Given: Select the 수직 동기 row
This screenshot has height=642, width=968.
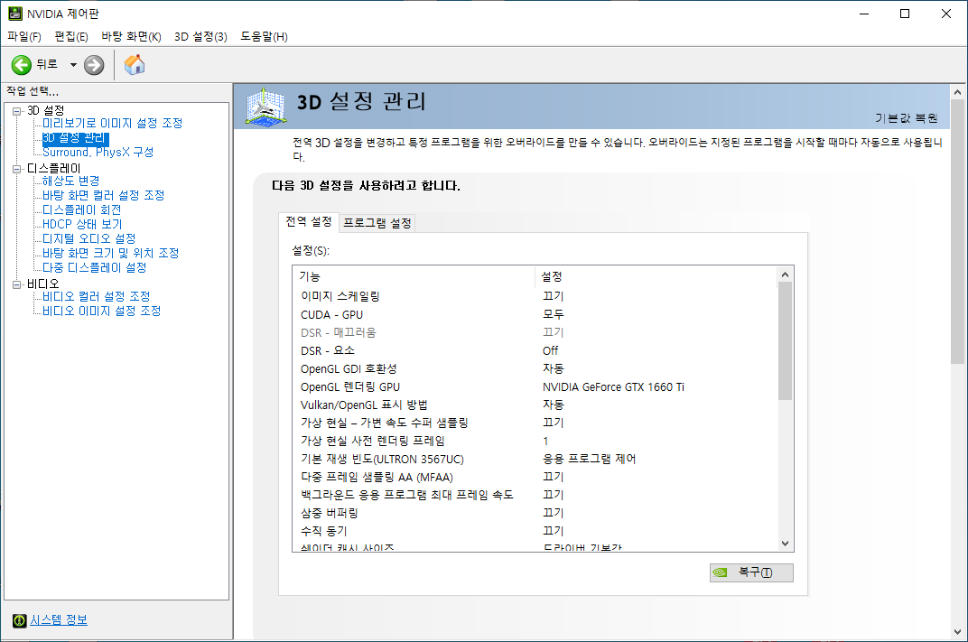Looking at the screenshot, I should click(535, 531).
